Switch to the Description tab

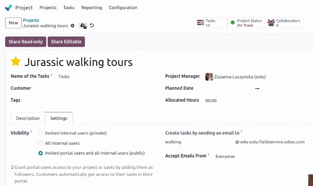coord(28,119)
